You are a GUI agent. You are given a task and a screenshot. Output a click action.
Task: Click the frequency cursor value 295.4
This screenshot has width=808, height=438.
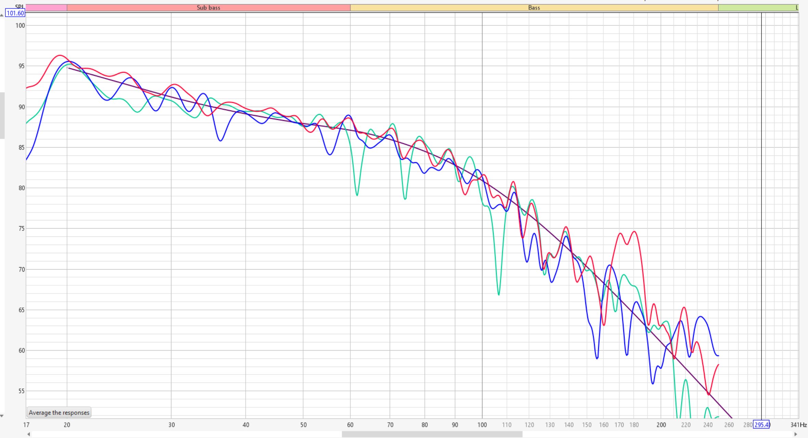tap(761, 425)
